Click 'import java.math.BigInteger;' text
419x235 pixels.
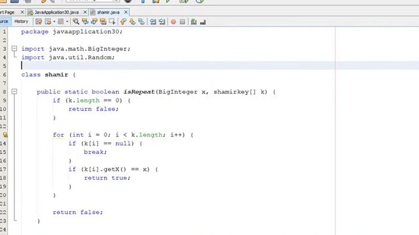[76, 49]
